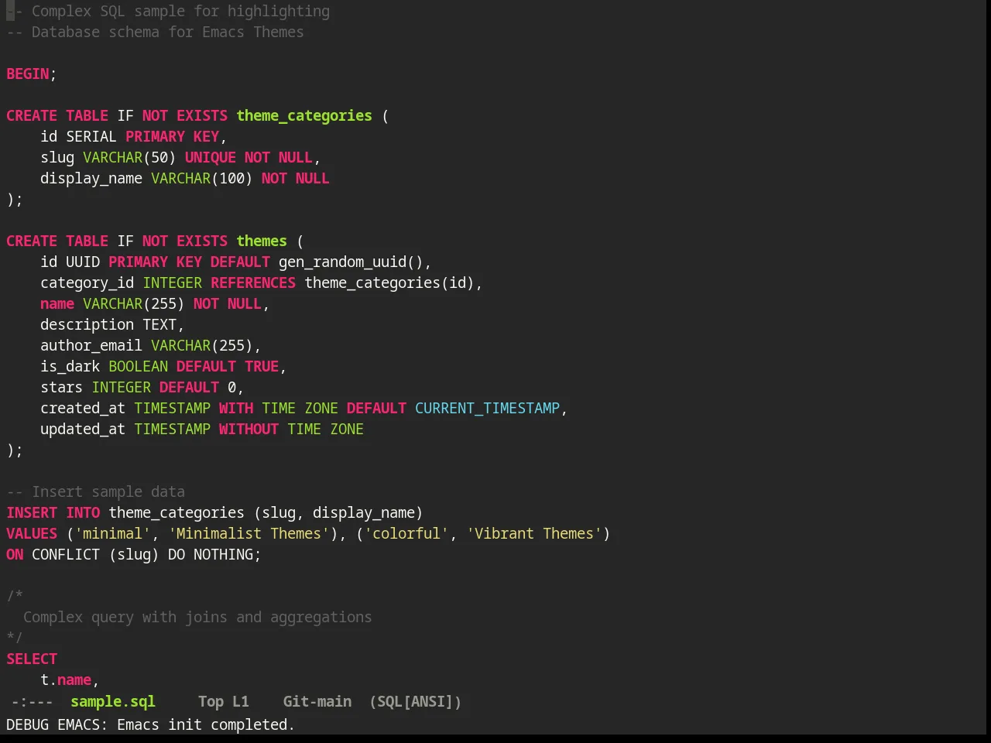Click the UUID type on themes id line
The width and height of the screenshot is (991, 743).
point(83,262)
